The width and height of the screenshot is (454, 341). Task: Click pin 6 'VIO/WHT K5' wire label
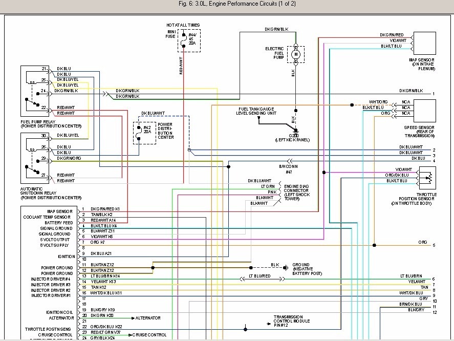click(x=102, y=237)
